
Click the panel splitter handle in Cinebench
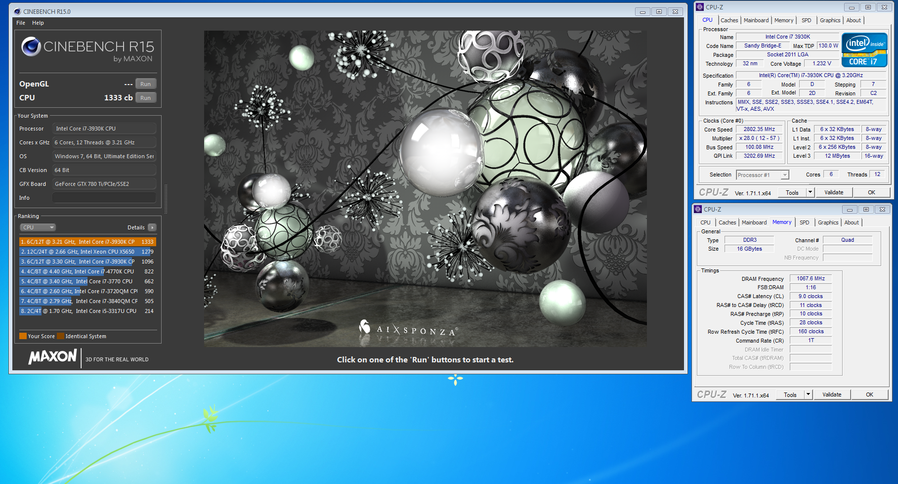166,199
